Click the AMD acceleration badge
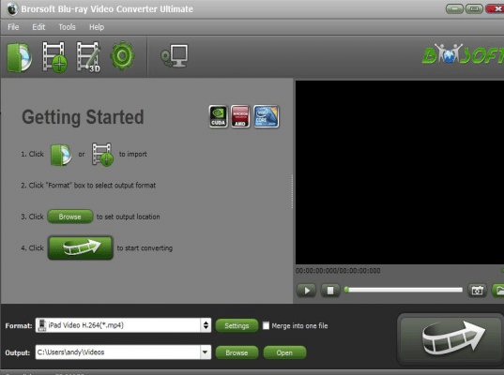 [x=240, y=116]
